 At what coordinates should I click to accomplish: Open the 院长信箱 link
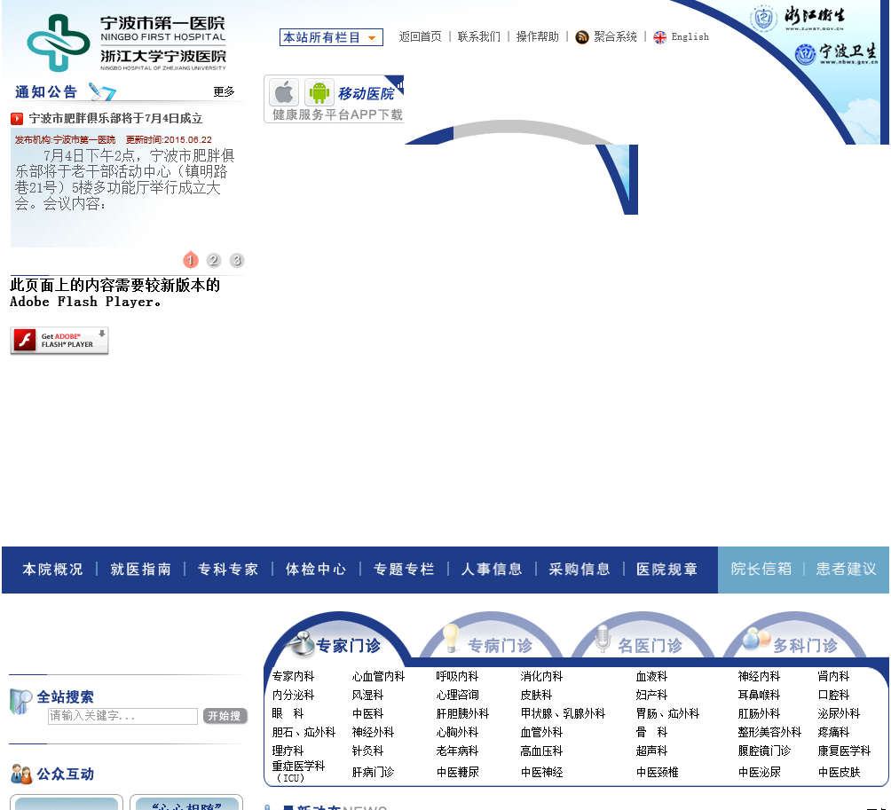761,570
